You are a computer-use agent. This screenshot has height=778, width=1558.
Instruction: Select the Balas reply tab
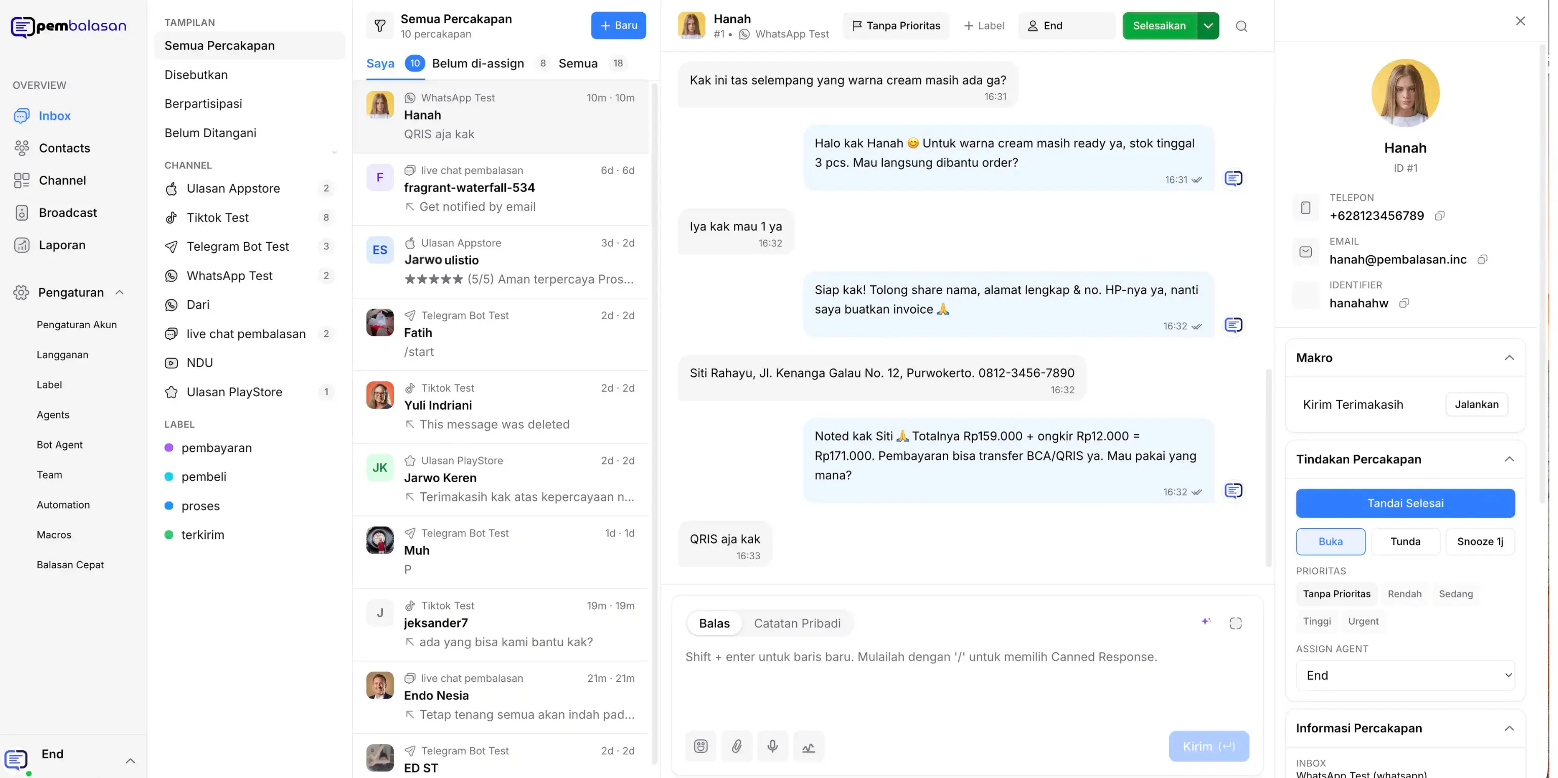[714, 623]
